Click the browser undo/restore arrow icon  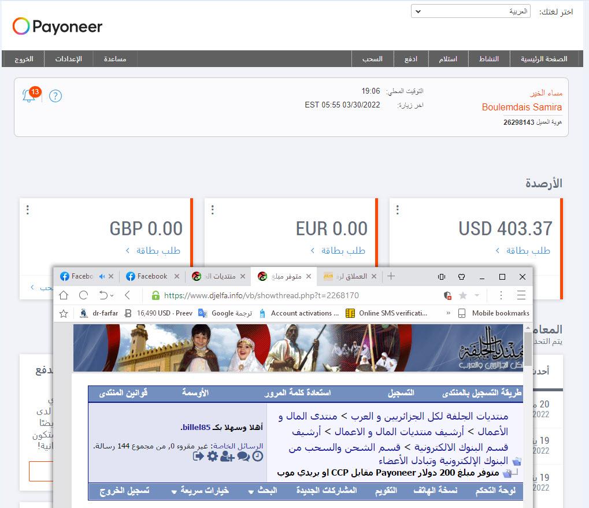103,295
